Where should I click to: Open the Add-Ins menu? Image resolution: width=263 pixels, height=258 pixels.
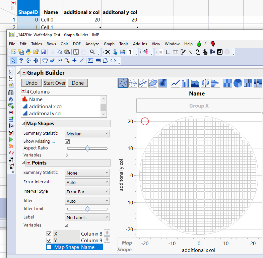pyautogui.click(x=140, y=44)
